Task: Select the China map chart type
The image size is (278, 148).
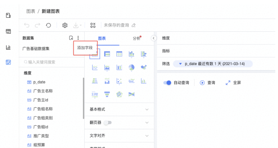Action: coord(144,67)
